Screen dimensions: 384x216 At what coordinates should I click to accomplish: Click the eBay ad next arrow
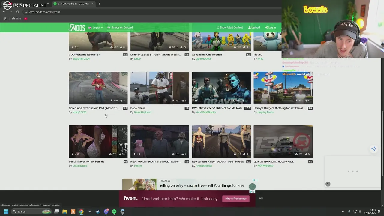252,186
